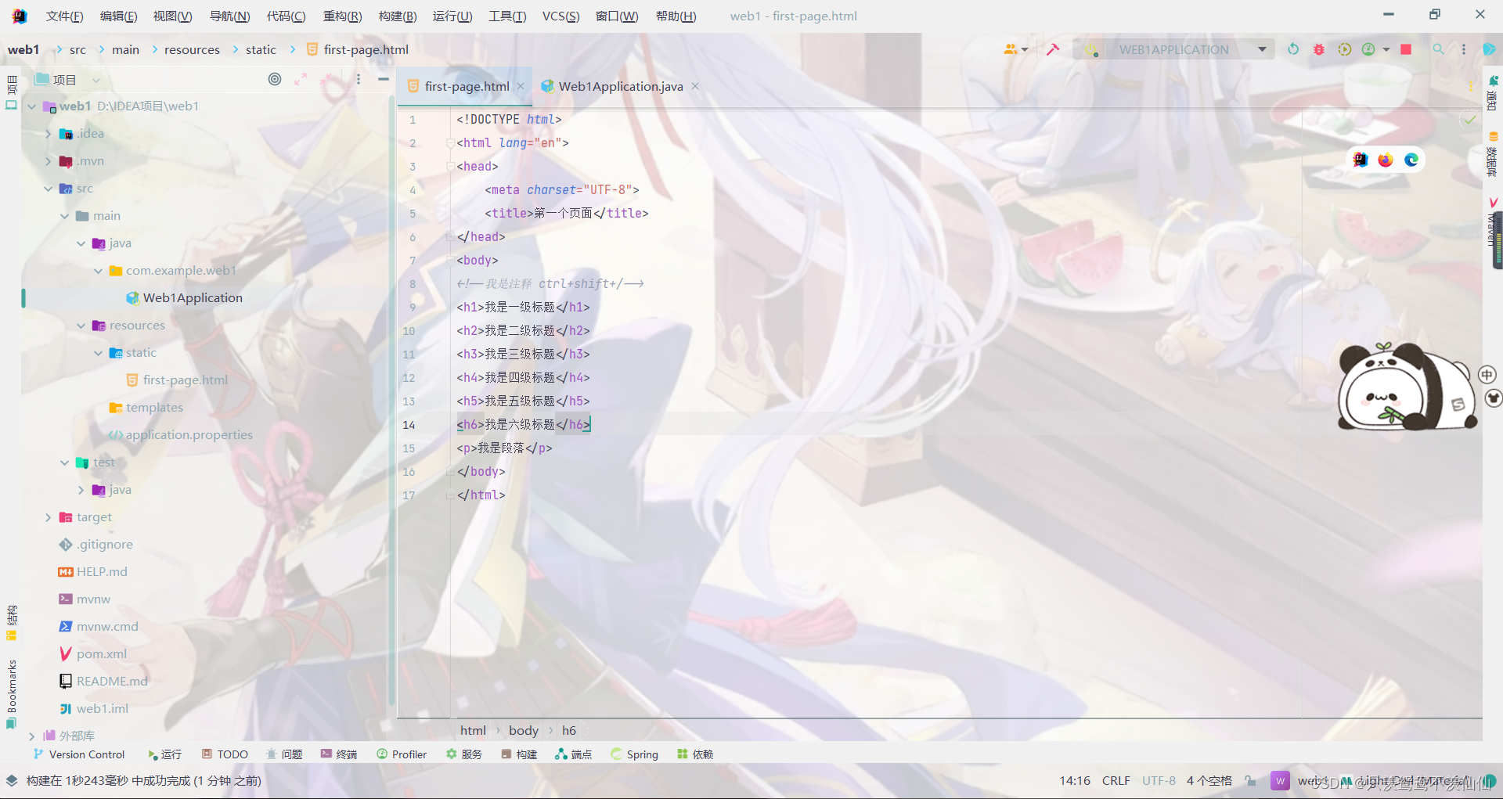Open the VCS(S) menu
The image size is (1503, 799).
pos(561,16)
